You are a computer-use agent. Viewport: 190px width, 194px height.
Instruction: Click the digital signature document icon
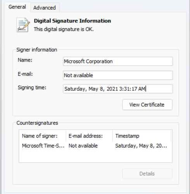(23, 25)
